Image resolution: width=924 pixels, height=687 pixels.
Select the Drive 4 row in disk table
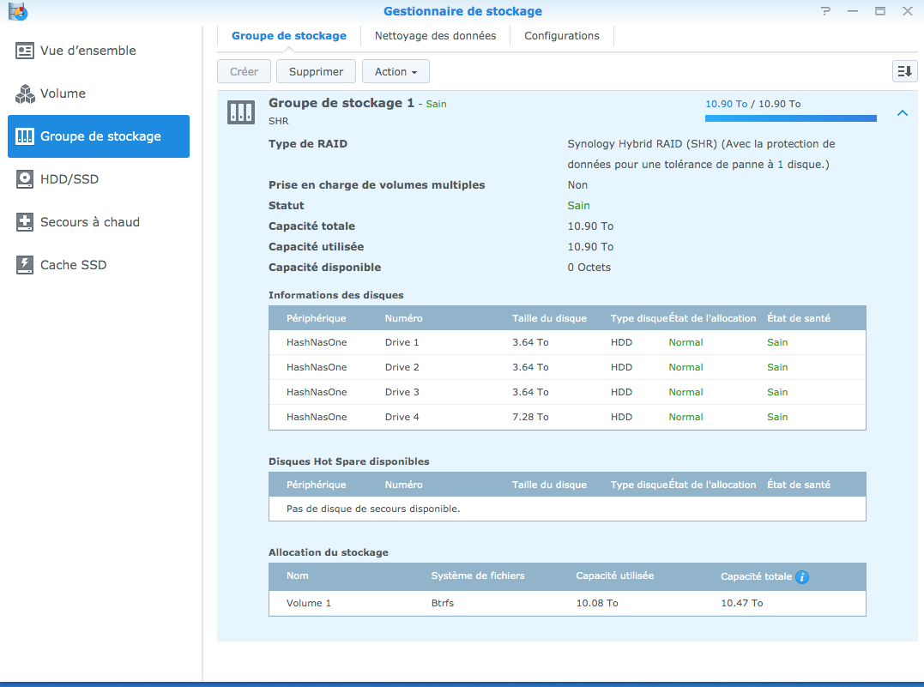pos(566,417)
